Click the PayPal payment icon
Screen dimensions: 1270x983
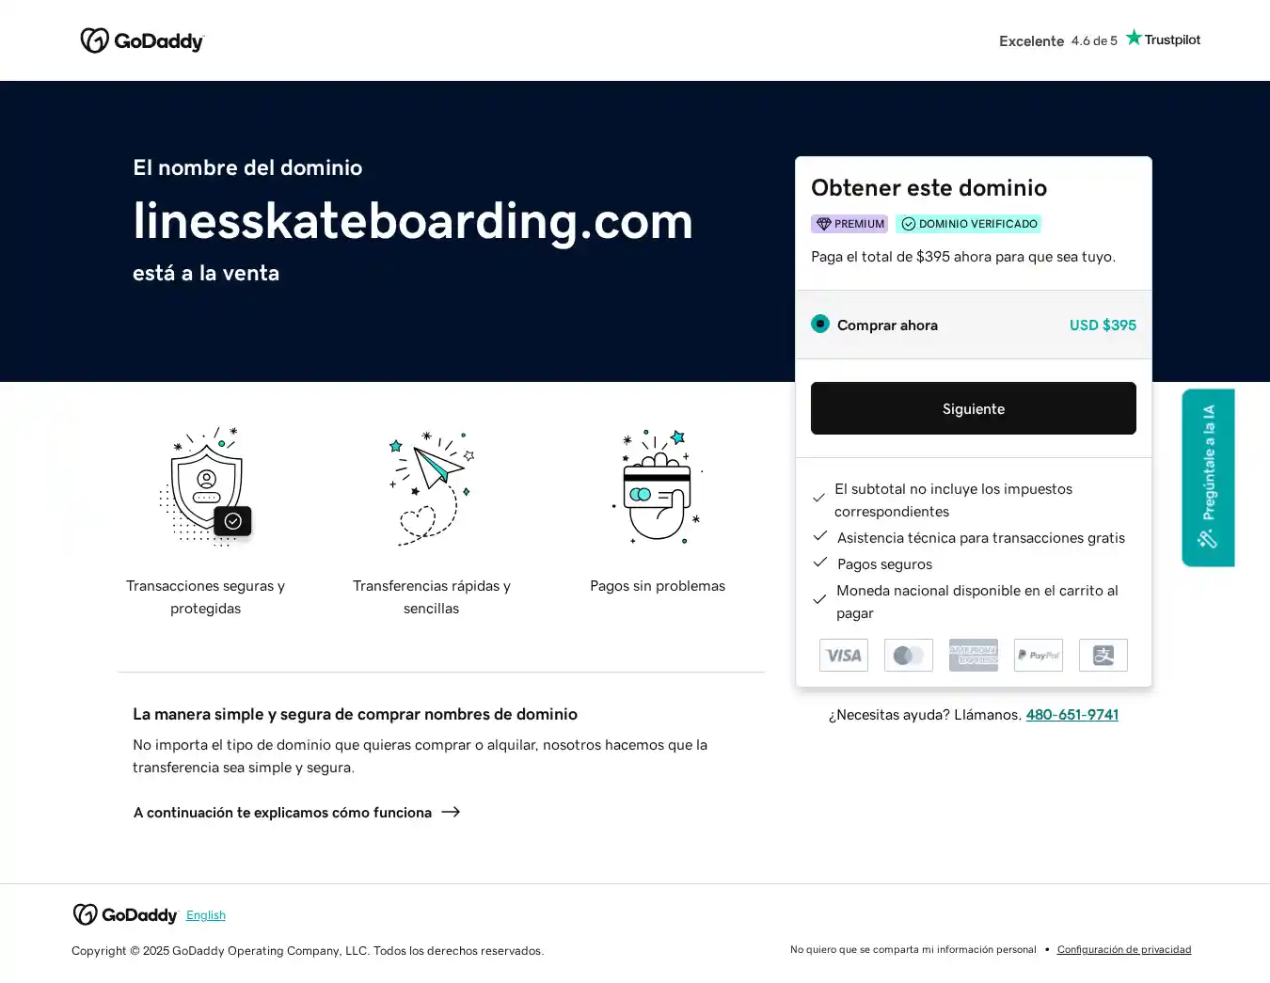(x=1039, y=656)
